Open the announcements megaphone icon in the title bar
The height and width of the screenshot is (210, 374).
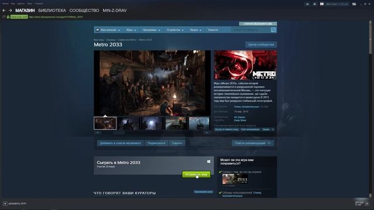tap(307, 4)
